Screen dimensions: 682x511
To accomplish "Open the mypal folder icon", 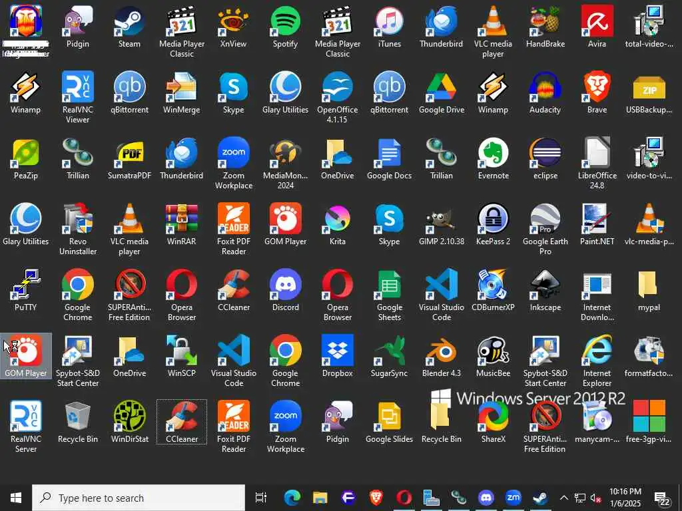I will [x=649, y=291].
